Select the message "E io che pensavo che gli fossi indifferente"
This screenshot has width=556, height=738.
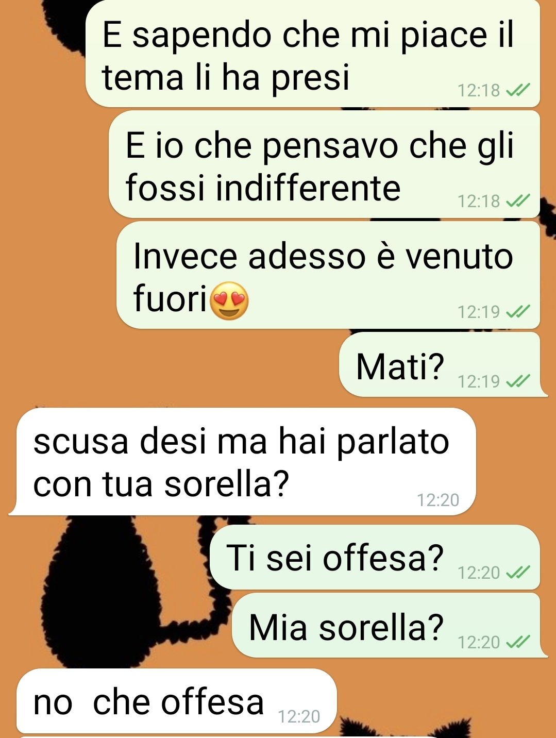coord(324,164)
